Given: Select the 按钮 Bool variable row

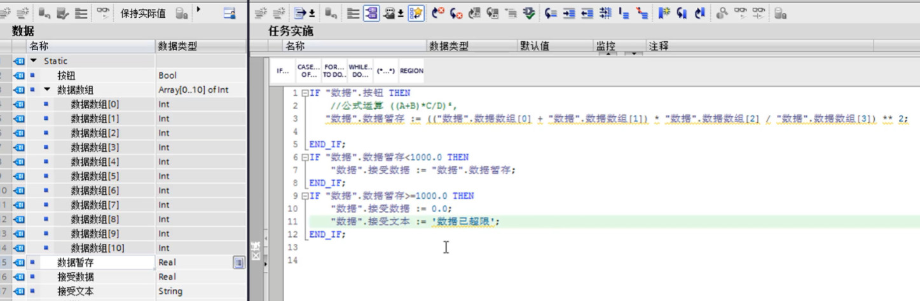Looking at the screenshot, I should point(123,76).
